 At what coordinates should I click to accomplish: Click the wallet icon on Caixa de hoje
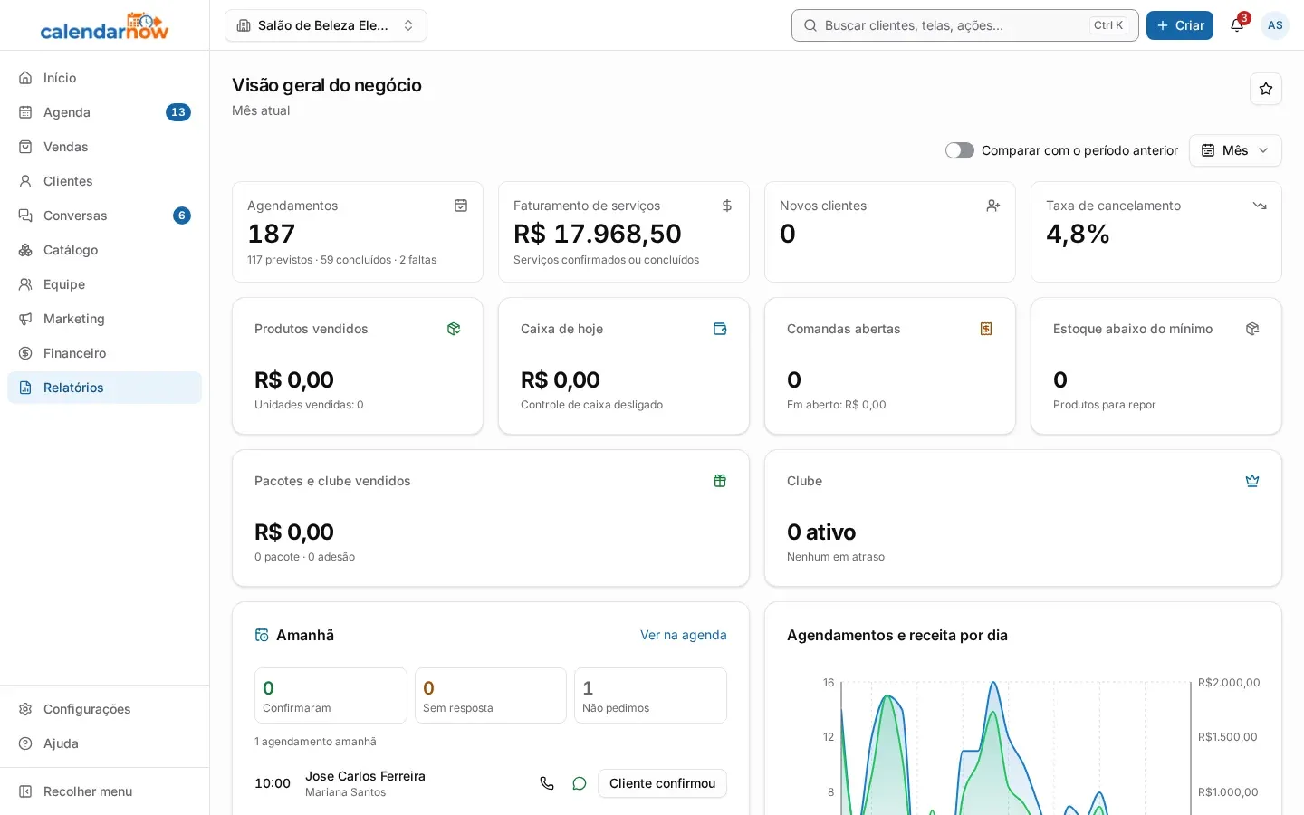pyautogui.click(x=720, y=329)
